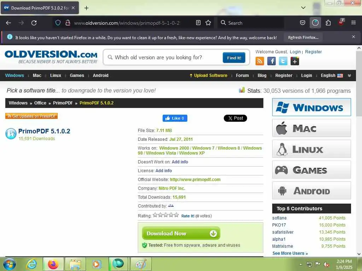The image size is (362, 271).
Task: Click the X Post button
Action: 235,118
